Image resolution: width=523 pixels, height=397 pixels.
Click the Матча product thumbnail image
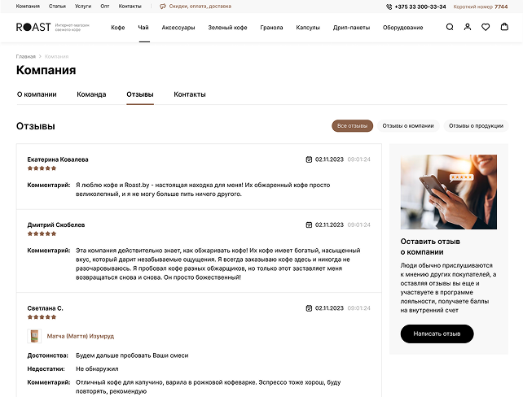pos(34,336)
